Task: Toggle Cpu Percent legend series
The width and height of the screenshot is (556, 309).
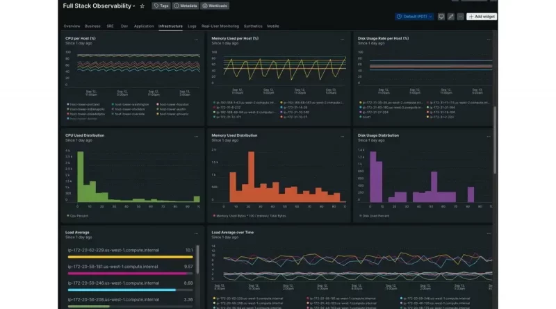Action: click(x=78, y=216)
